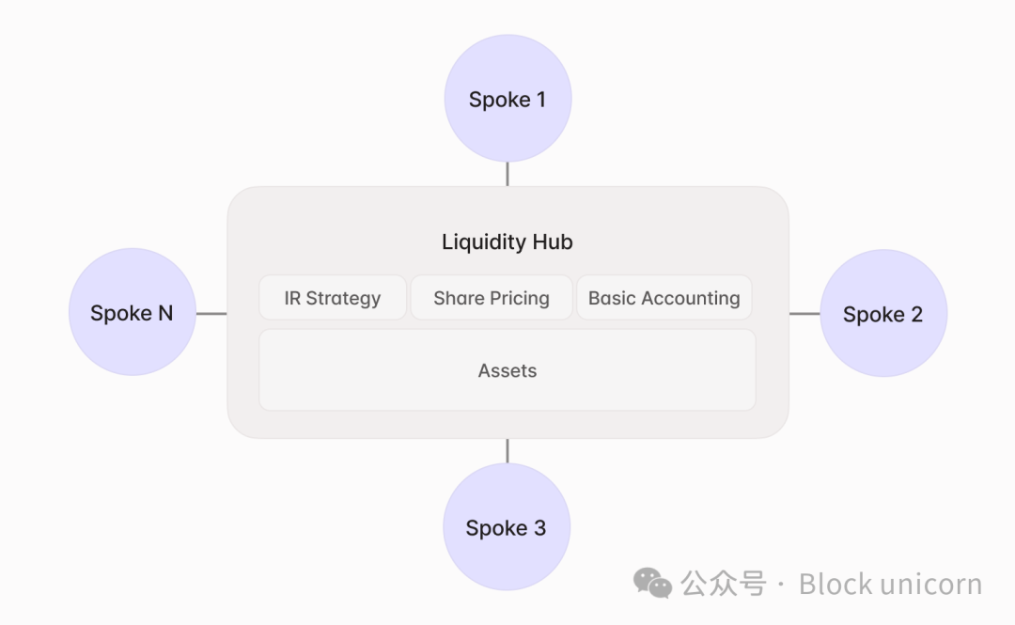Click the Liquidity Hub title text

[507, 242]
